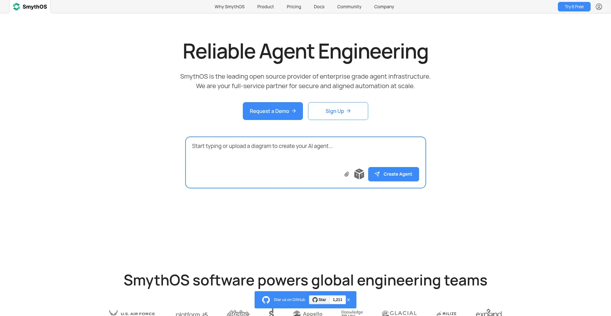Open the Pricing menu item
The image size is (611, 316).
[x=294, y=6]
